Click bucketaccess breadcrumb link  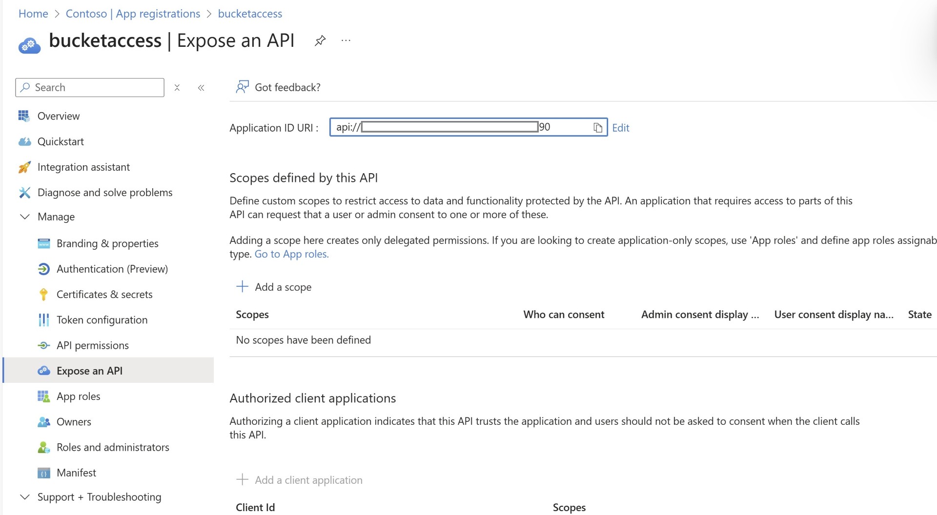tap(250, 14)
